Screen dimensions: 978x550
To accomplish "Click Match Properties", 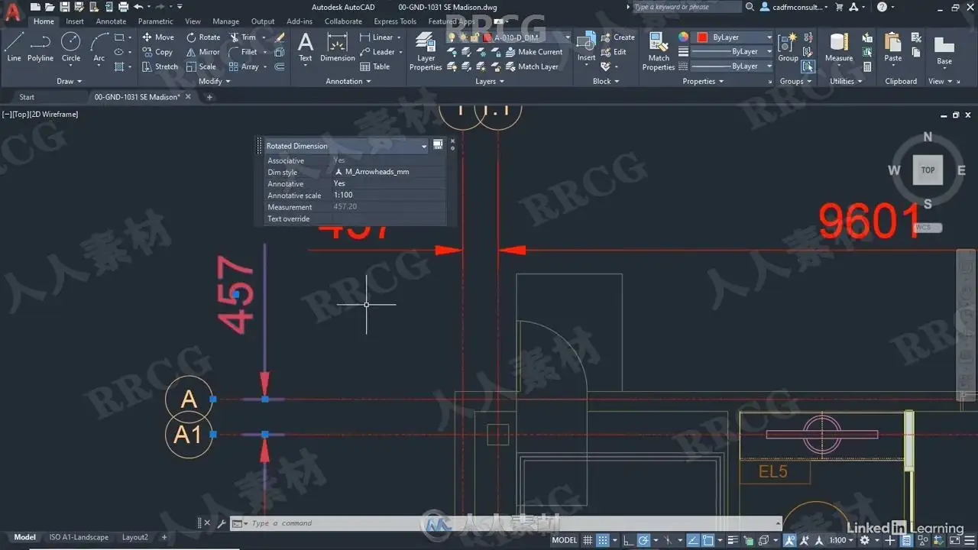I will coord(659,52).
